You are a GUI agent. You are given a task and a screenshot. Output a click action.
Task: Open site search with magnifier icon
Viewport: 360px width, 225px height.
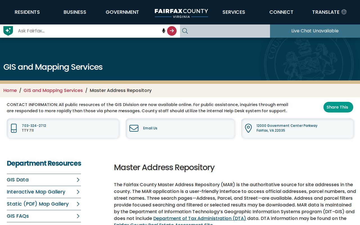[185, 31]
